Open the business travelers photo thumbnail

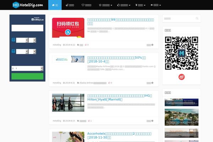coord(68,103)
